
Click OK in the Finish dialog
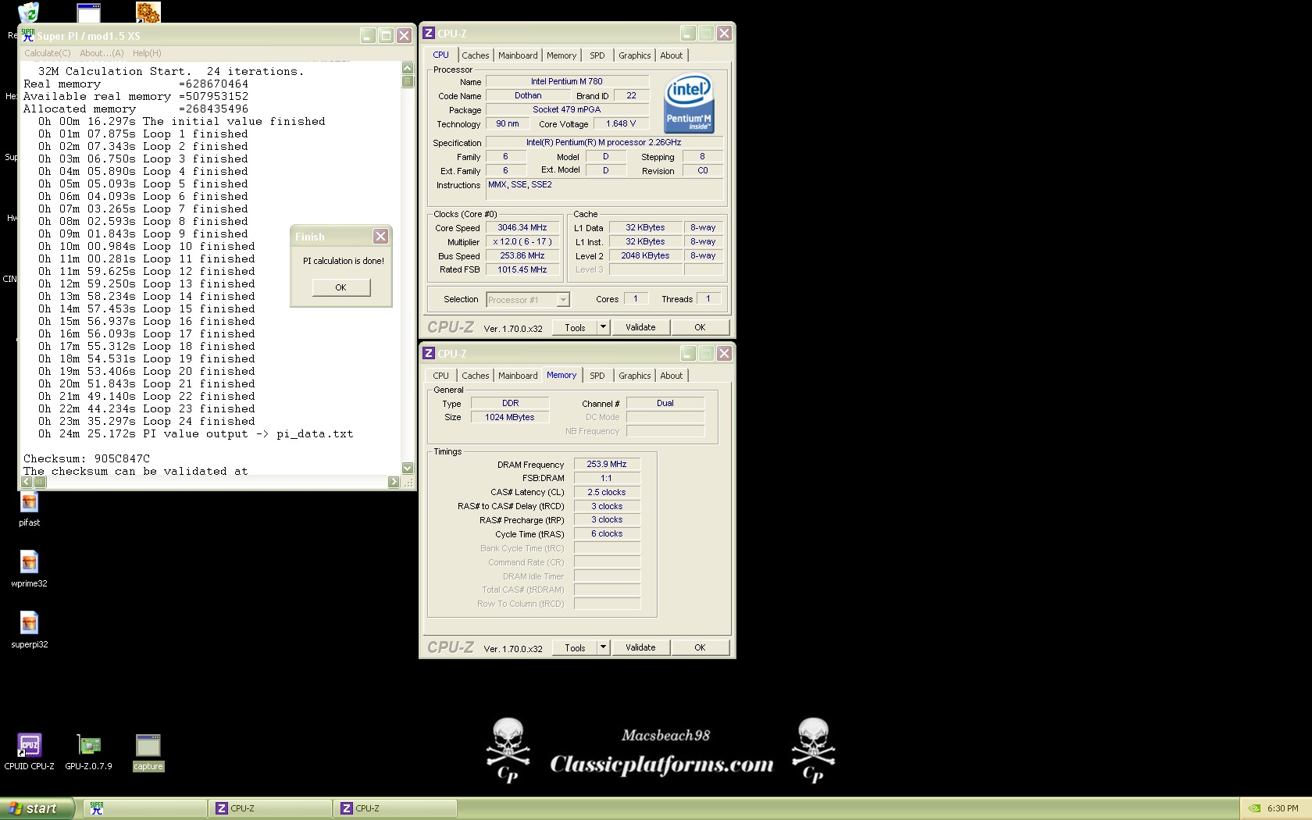pos(340,287)
